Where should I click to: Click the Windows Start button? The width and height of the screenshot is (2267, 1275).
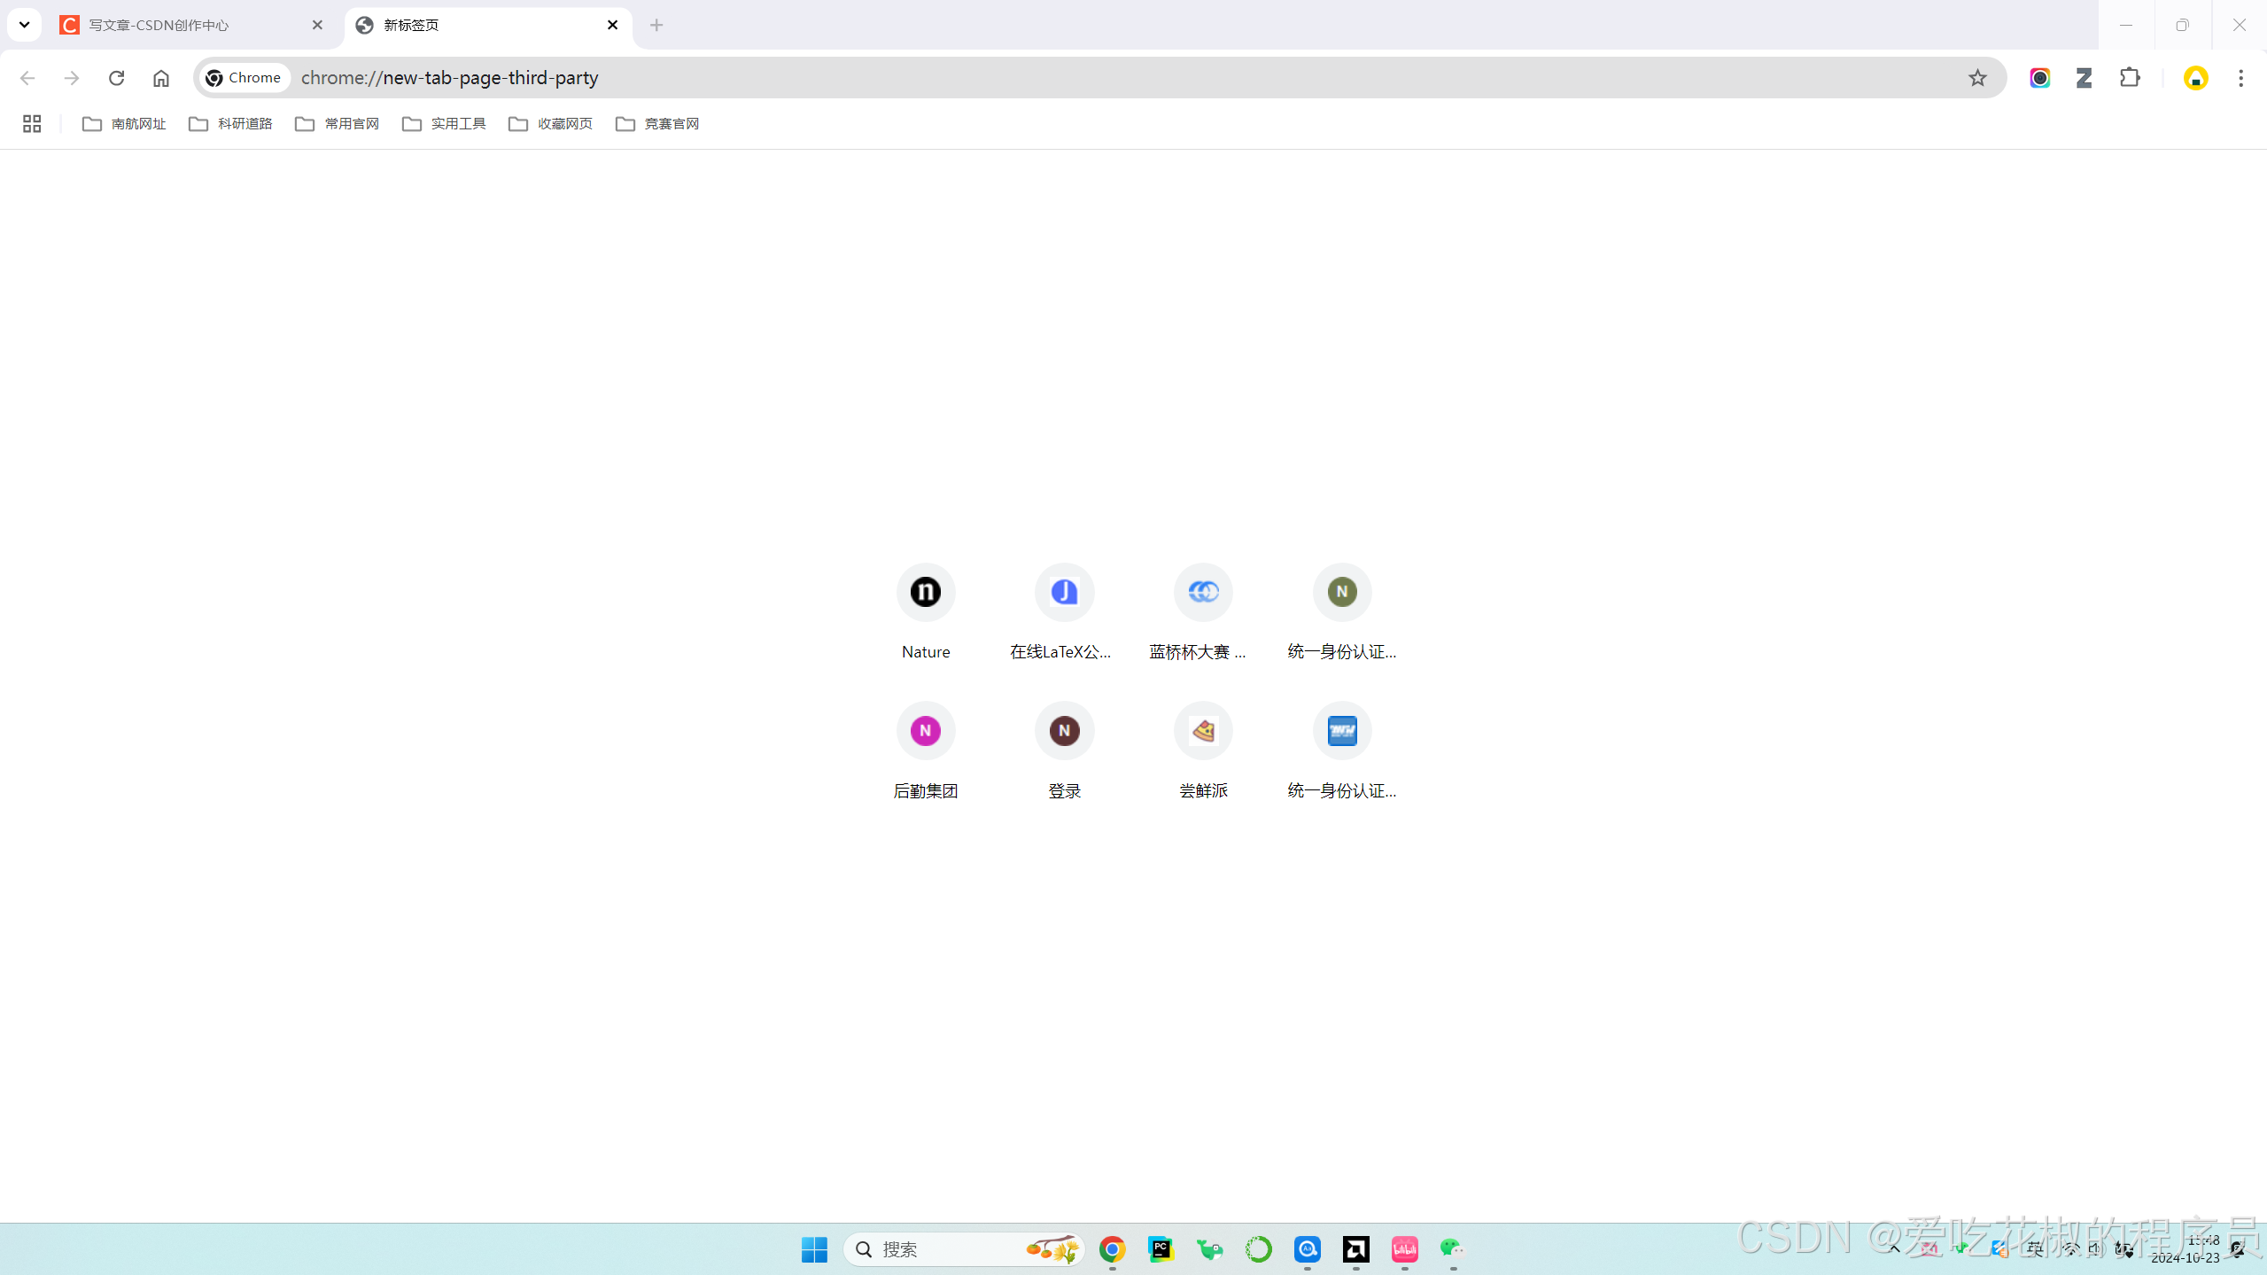coord(814,1249)
